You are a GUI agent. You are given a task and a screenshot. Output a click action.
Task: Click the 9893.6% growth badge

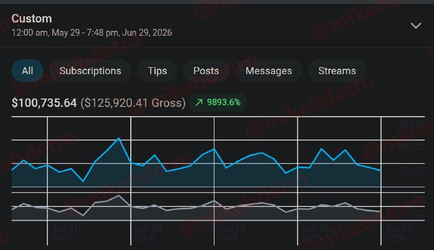tap(218, 103)
